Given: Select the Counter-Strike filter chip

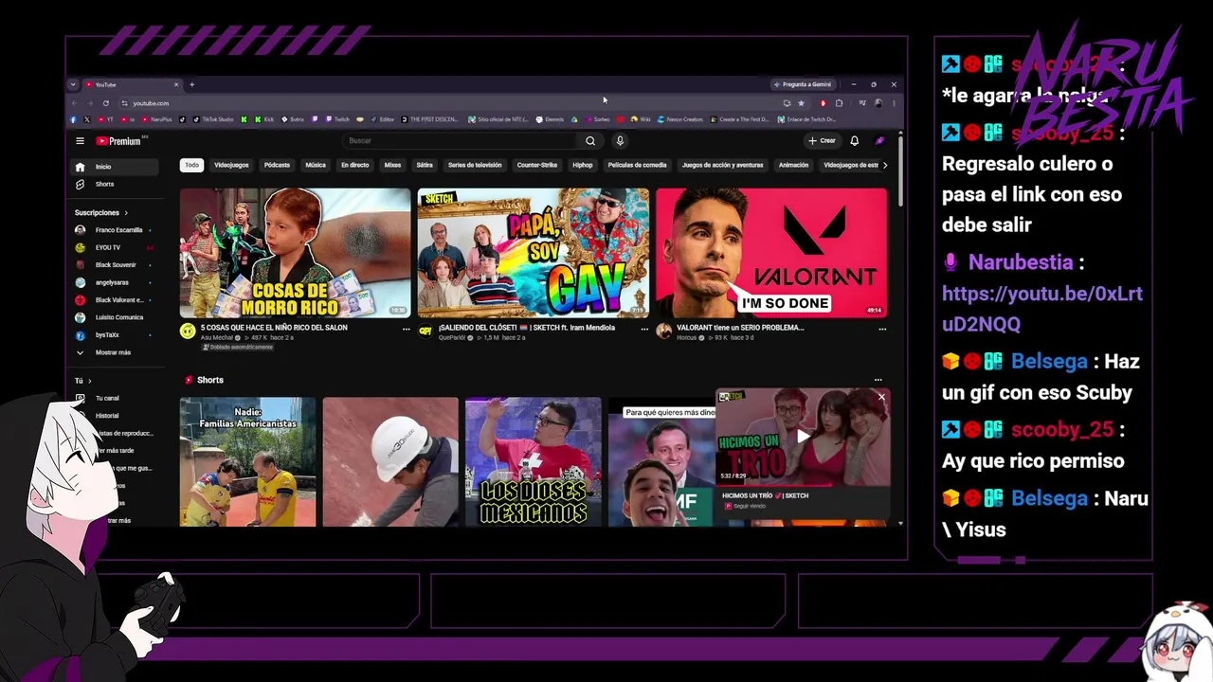Looking at the screenshot, I should click(537, 165).
